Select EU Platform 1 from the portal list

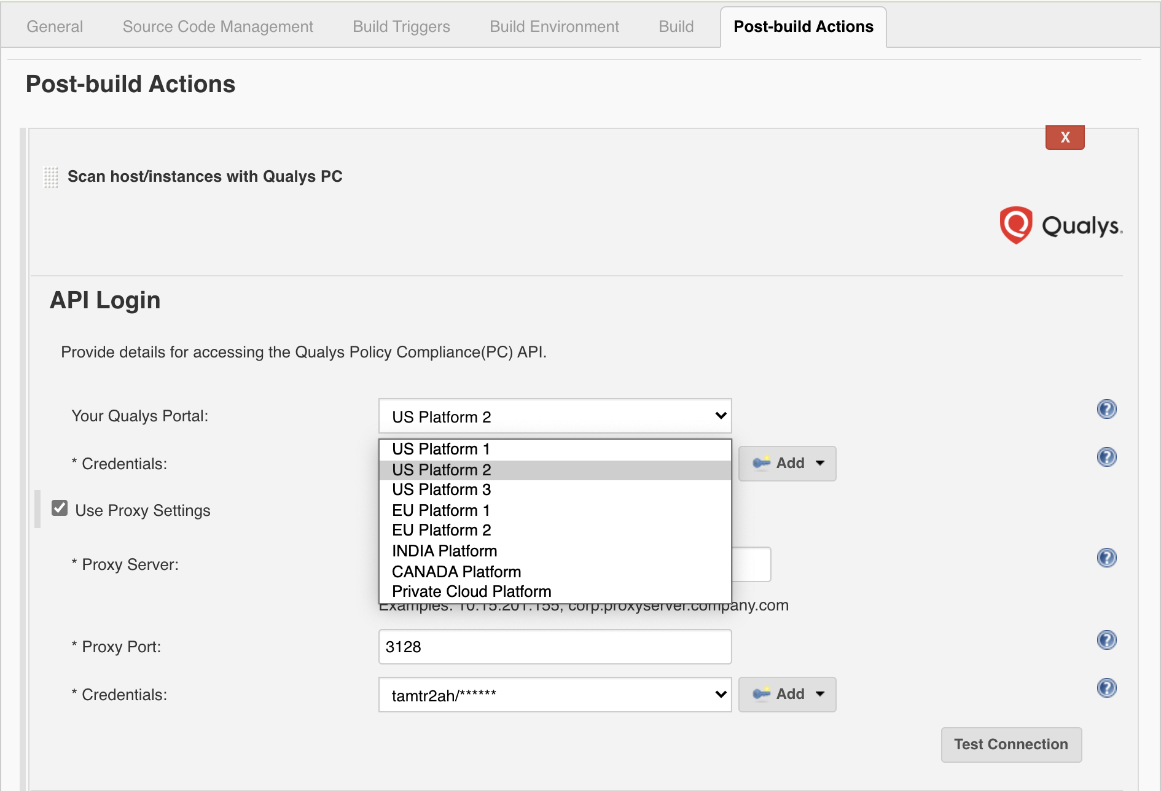pos(440,510)
